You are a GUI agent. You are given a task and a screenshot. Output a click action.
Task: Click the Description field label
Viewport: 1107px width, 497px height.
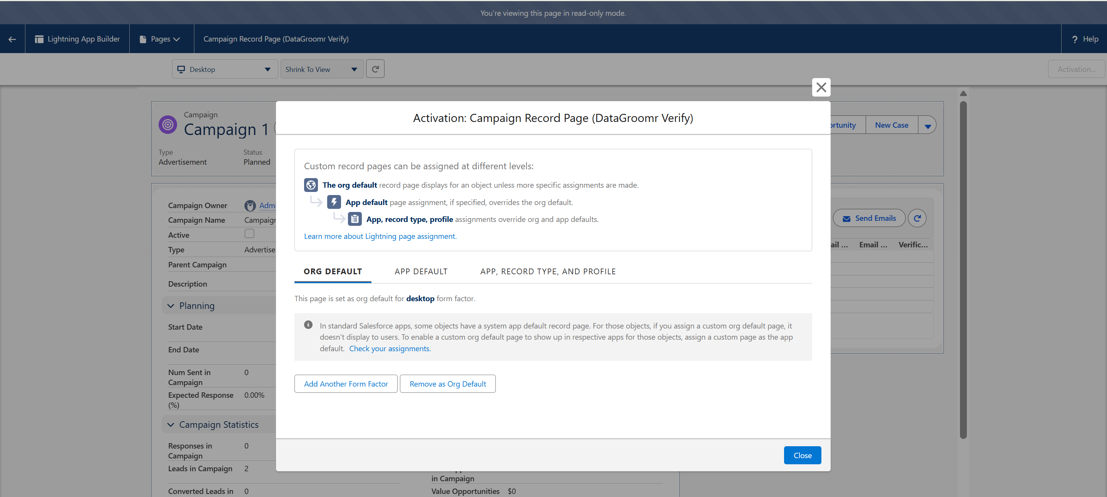[188, 284]
